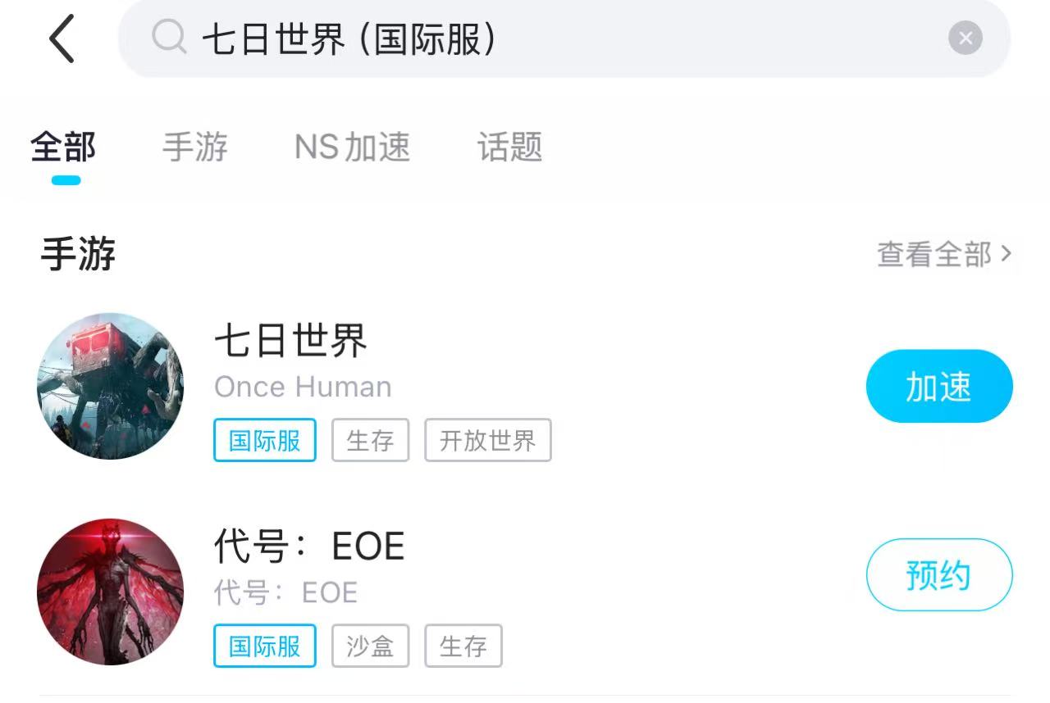The width and height of the screenshot is (1050, 703).
Task: Tap 生存 tag under 代号：EOE
Action: click(463, 646)
